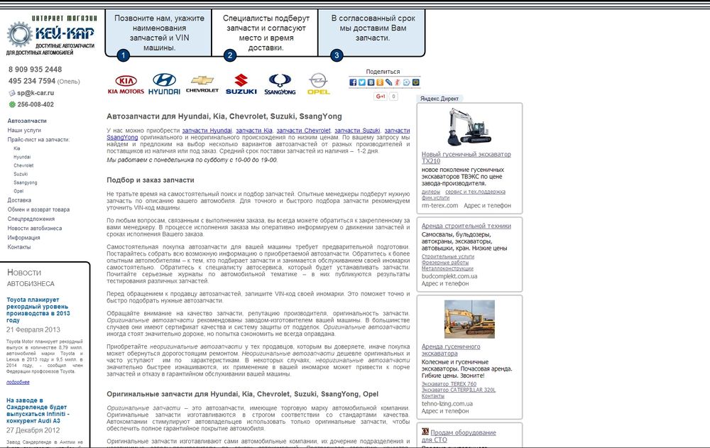Open Toyota планирует рекордный уровень news headline
This screenshot has width=710, height=448.
(x=38, y=310)
